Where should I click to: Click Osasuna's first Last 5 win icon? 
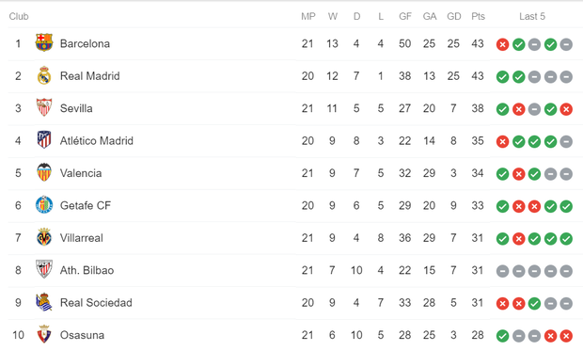coord(502,336)
